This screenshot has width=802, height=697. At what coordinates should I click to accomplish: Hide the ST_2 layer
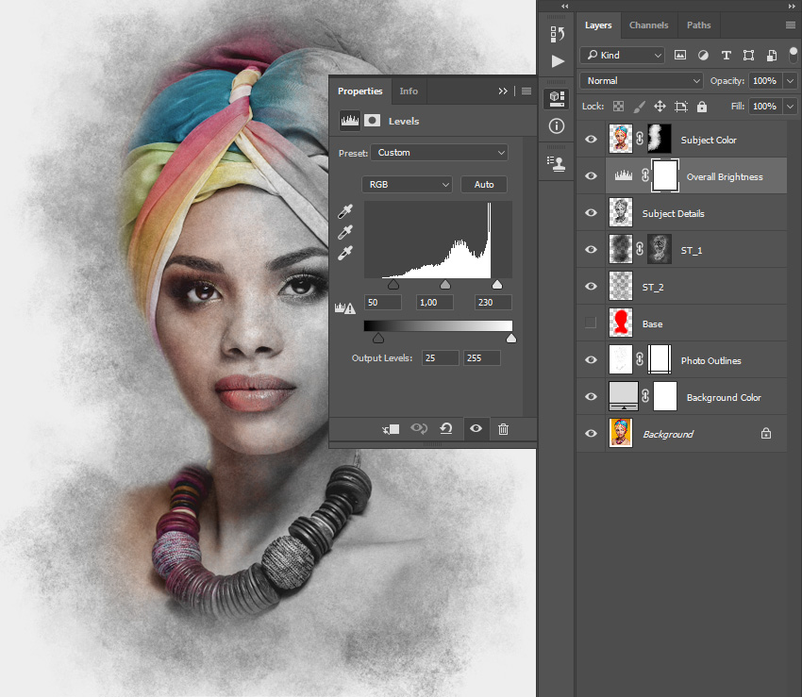tap(591, 287)
